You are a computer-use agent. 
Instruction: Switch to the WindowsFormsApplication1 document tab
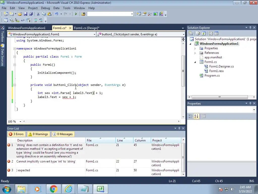(27, 28)
